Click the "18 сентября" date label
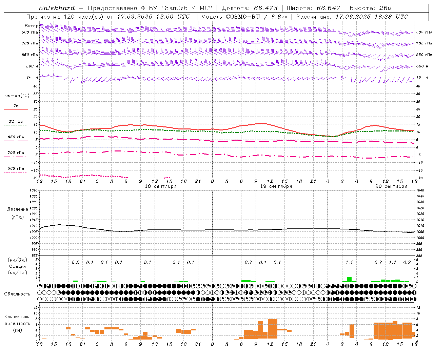The image size is (434, 347). coord(161,186)
